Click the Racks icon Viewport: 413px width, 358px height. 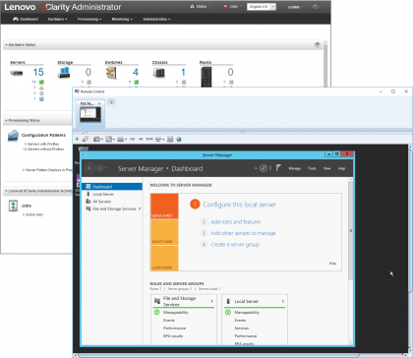tap(206, 77)
